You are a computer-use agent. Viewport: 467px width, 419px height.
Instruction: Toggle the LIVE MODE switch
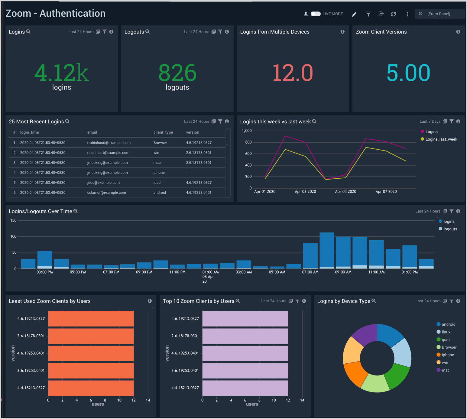click(316, 14)
